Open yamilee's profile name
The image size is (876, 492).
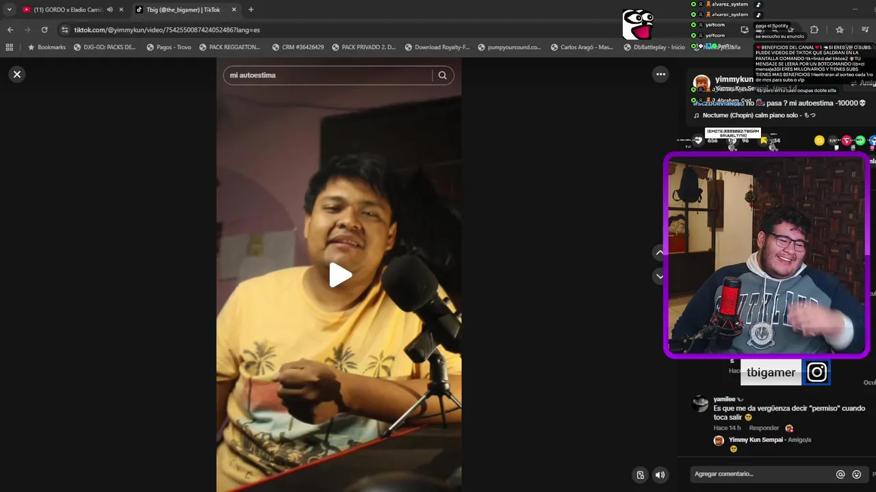tap(724, 399)
